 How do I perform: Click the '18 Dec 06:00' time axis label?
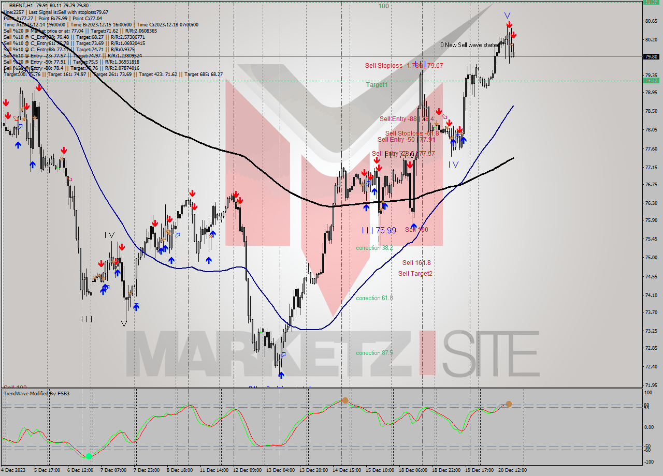[x=413, y=470]
